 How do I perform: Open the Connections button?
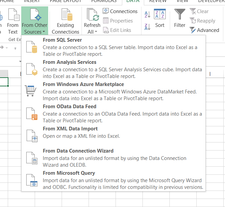(x=120, y=11)
